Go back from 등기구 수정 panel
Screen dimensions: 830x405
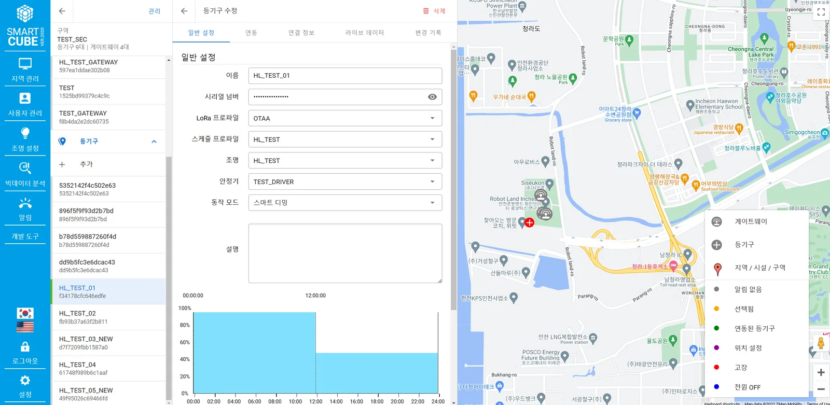184,11
